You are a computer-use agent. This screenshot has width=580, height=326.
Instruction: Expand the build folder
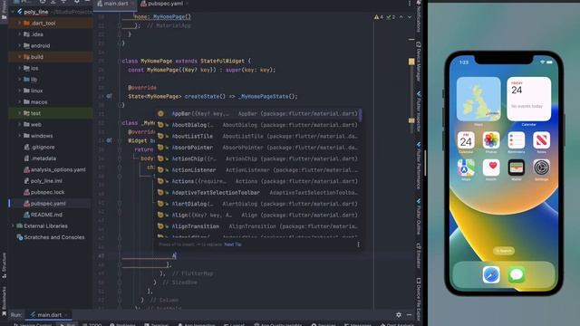pyautogui.click(x=19, y=57)
